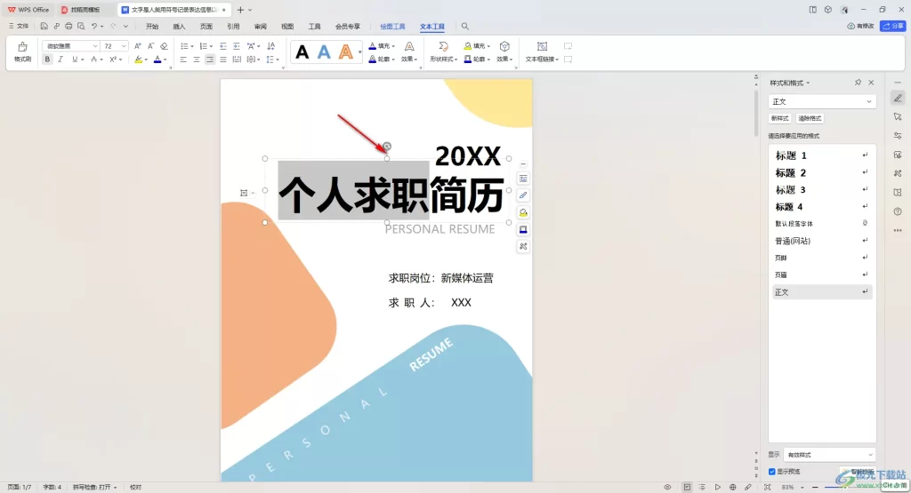Screen dimensions: 911x493
Task: Apply justify alignment icon
Action: click(x=223, y=60)
